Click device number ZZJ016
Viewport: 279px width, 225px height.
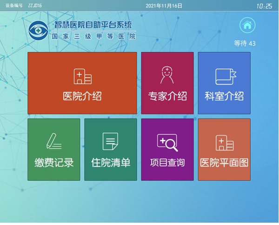coord(35,6)
